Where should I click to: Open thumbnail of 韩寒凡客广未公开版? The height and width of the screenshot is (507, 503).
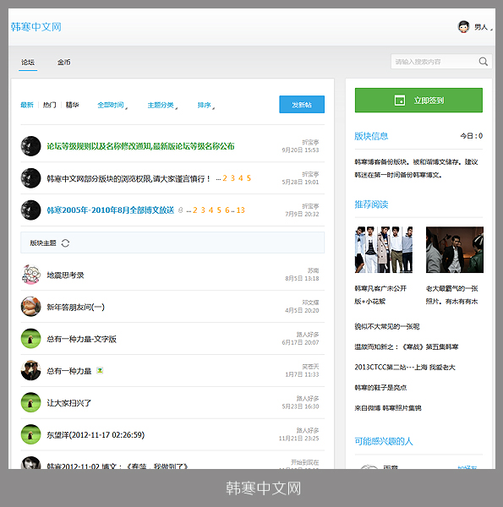[384, 249]
